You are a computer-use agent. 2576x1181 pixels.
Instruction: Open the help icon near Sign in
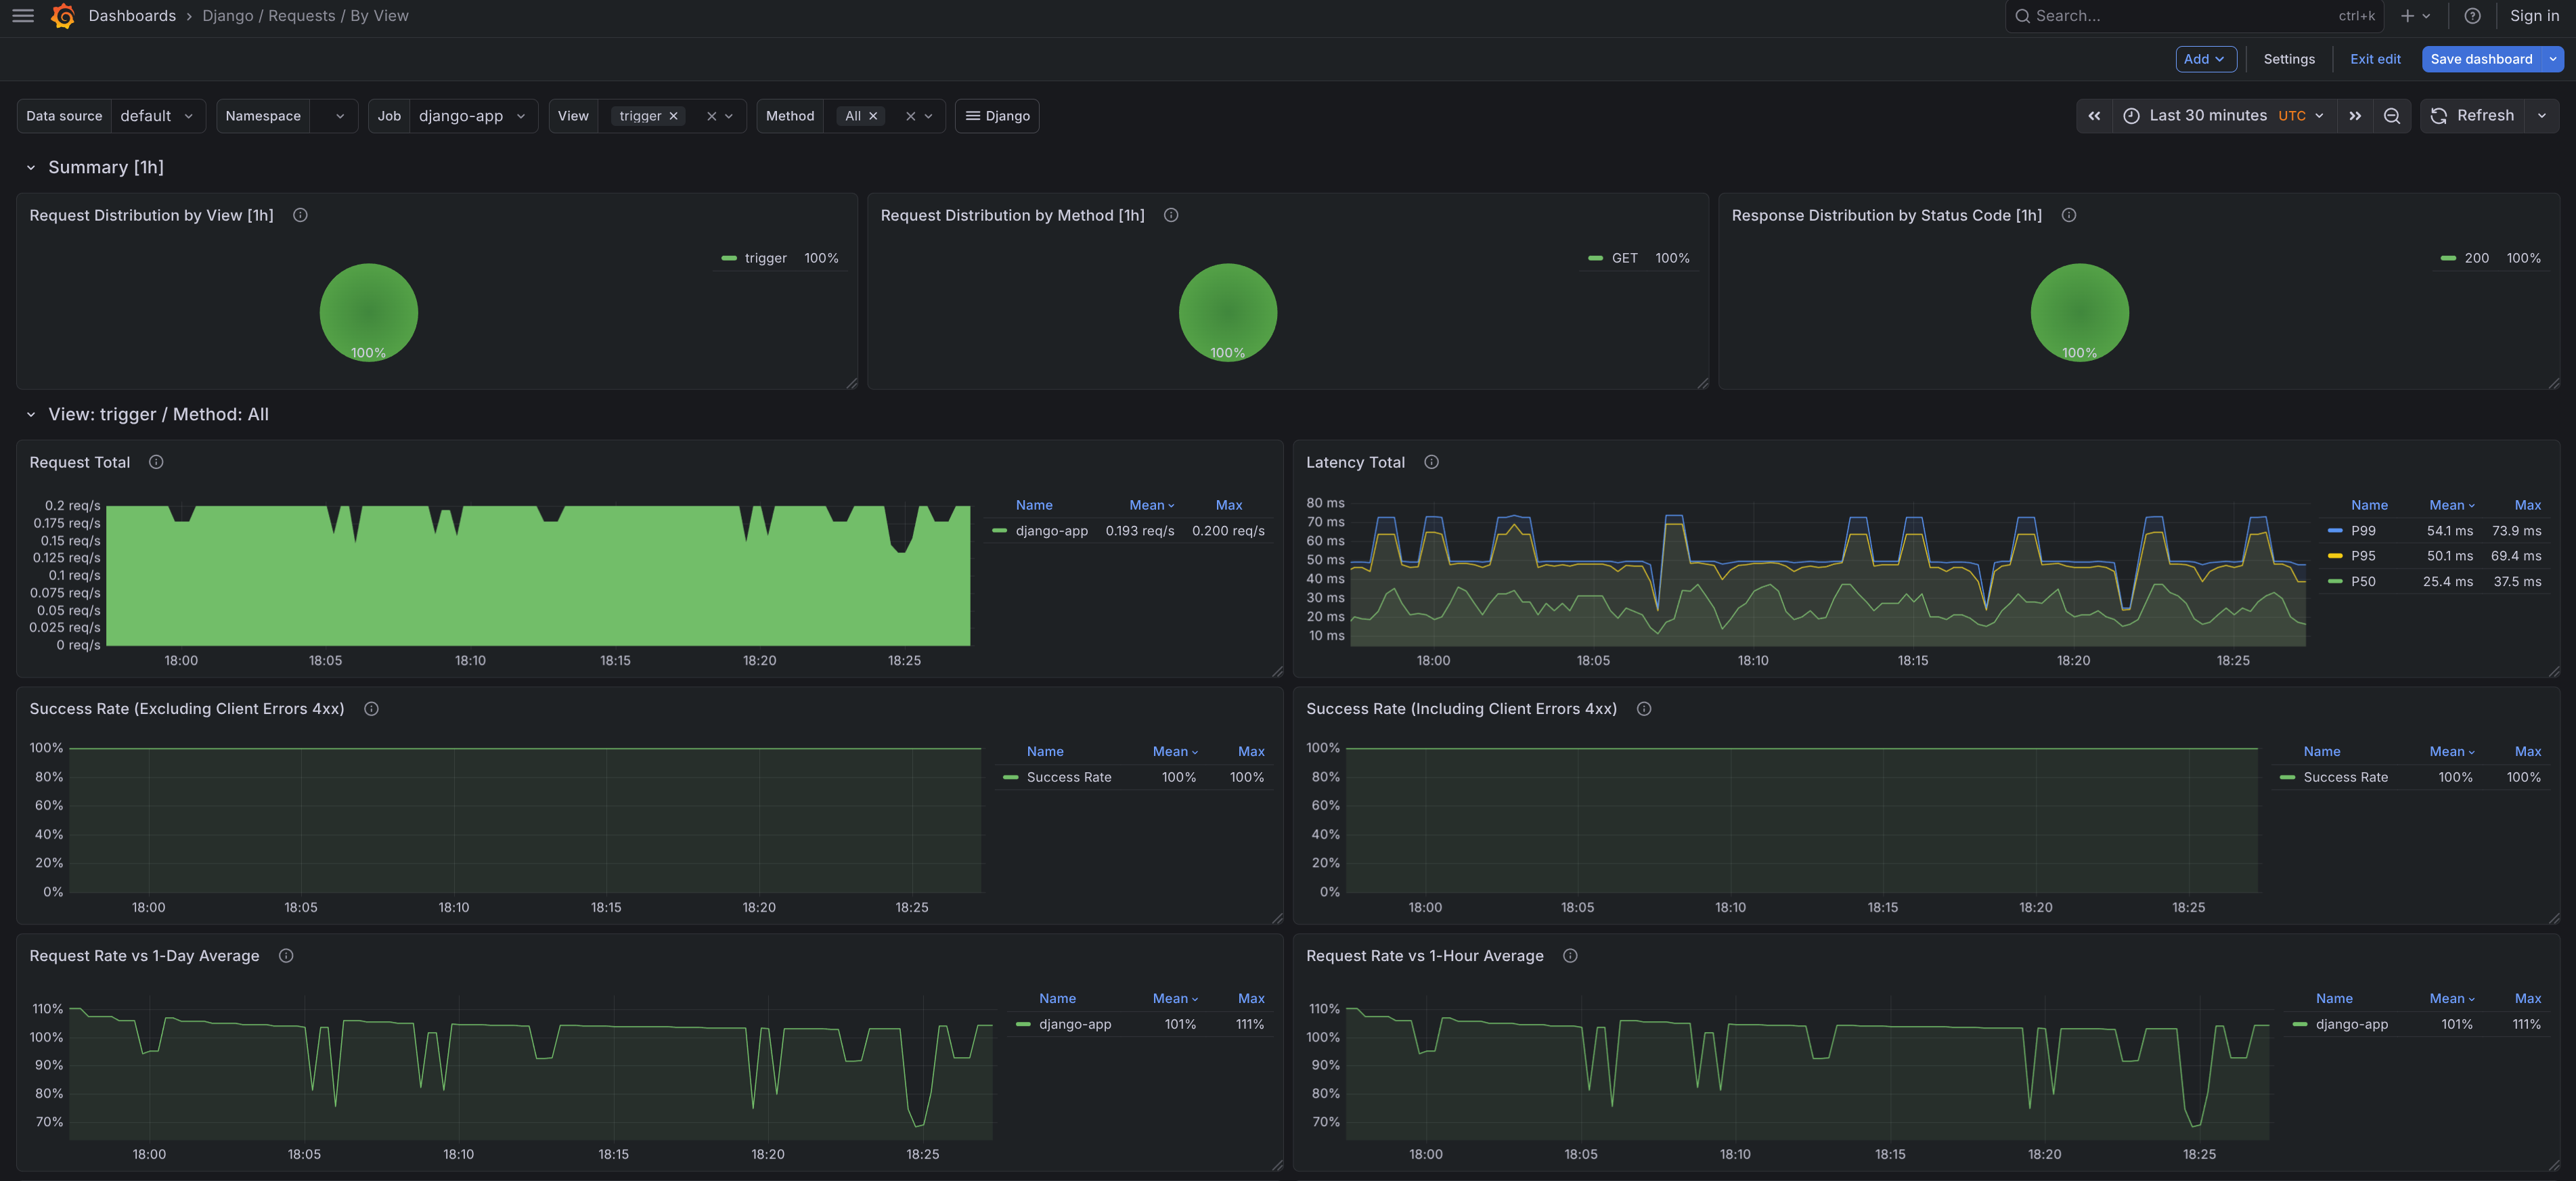click(2473, 15)
